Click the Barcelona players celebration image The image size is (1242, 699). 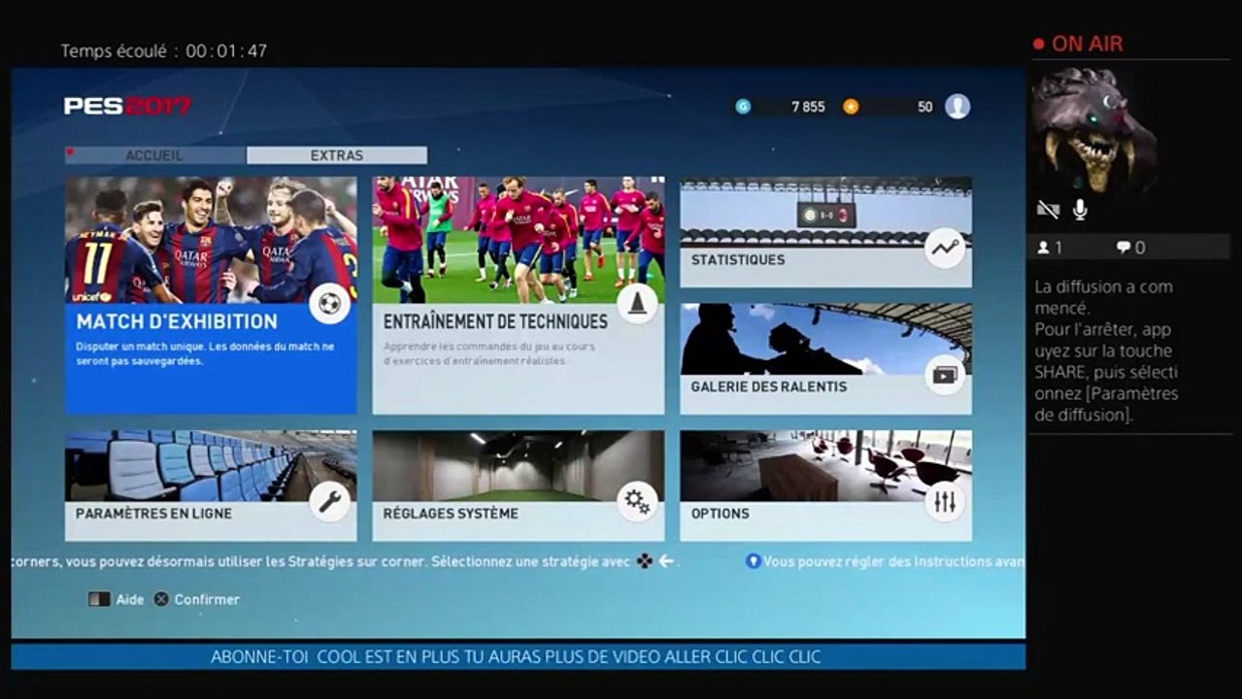click(x=211, y=240)
